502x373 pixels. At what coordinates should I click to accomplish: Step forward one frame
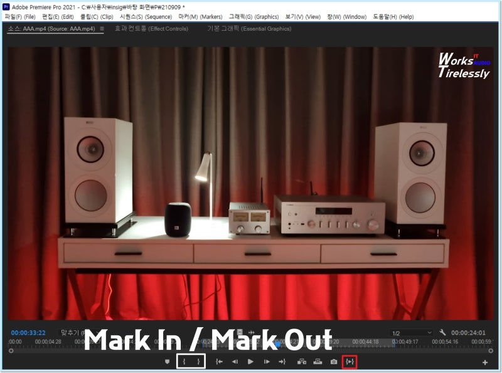[x=266, y=362]
